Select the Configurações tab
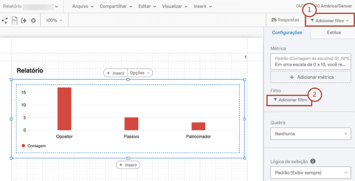This screenshot has height=181, width=355. [x=287, y=33]
